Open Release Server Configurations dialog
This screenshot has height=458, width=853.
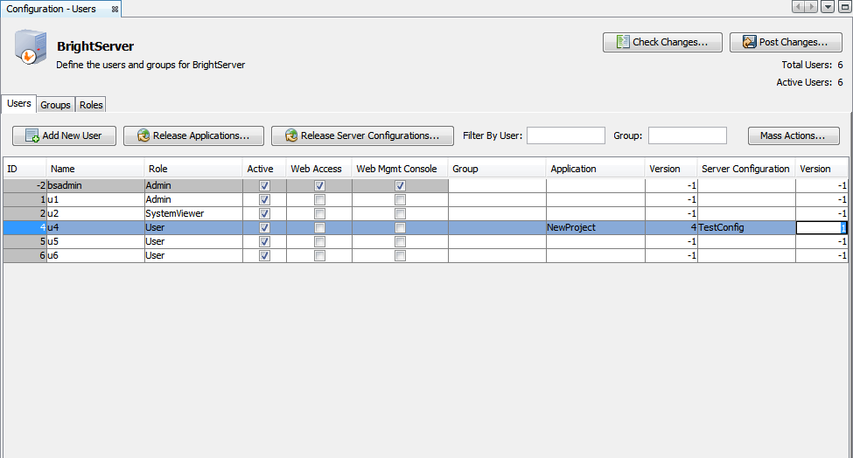[362, 135]
